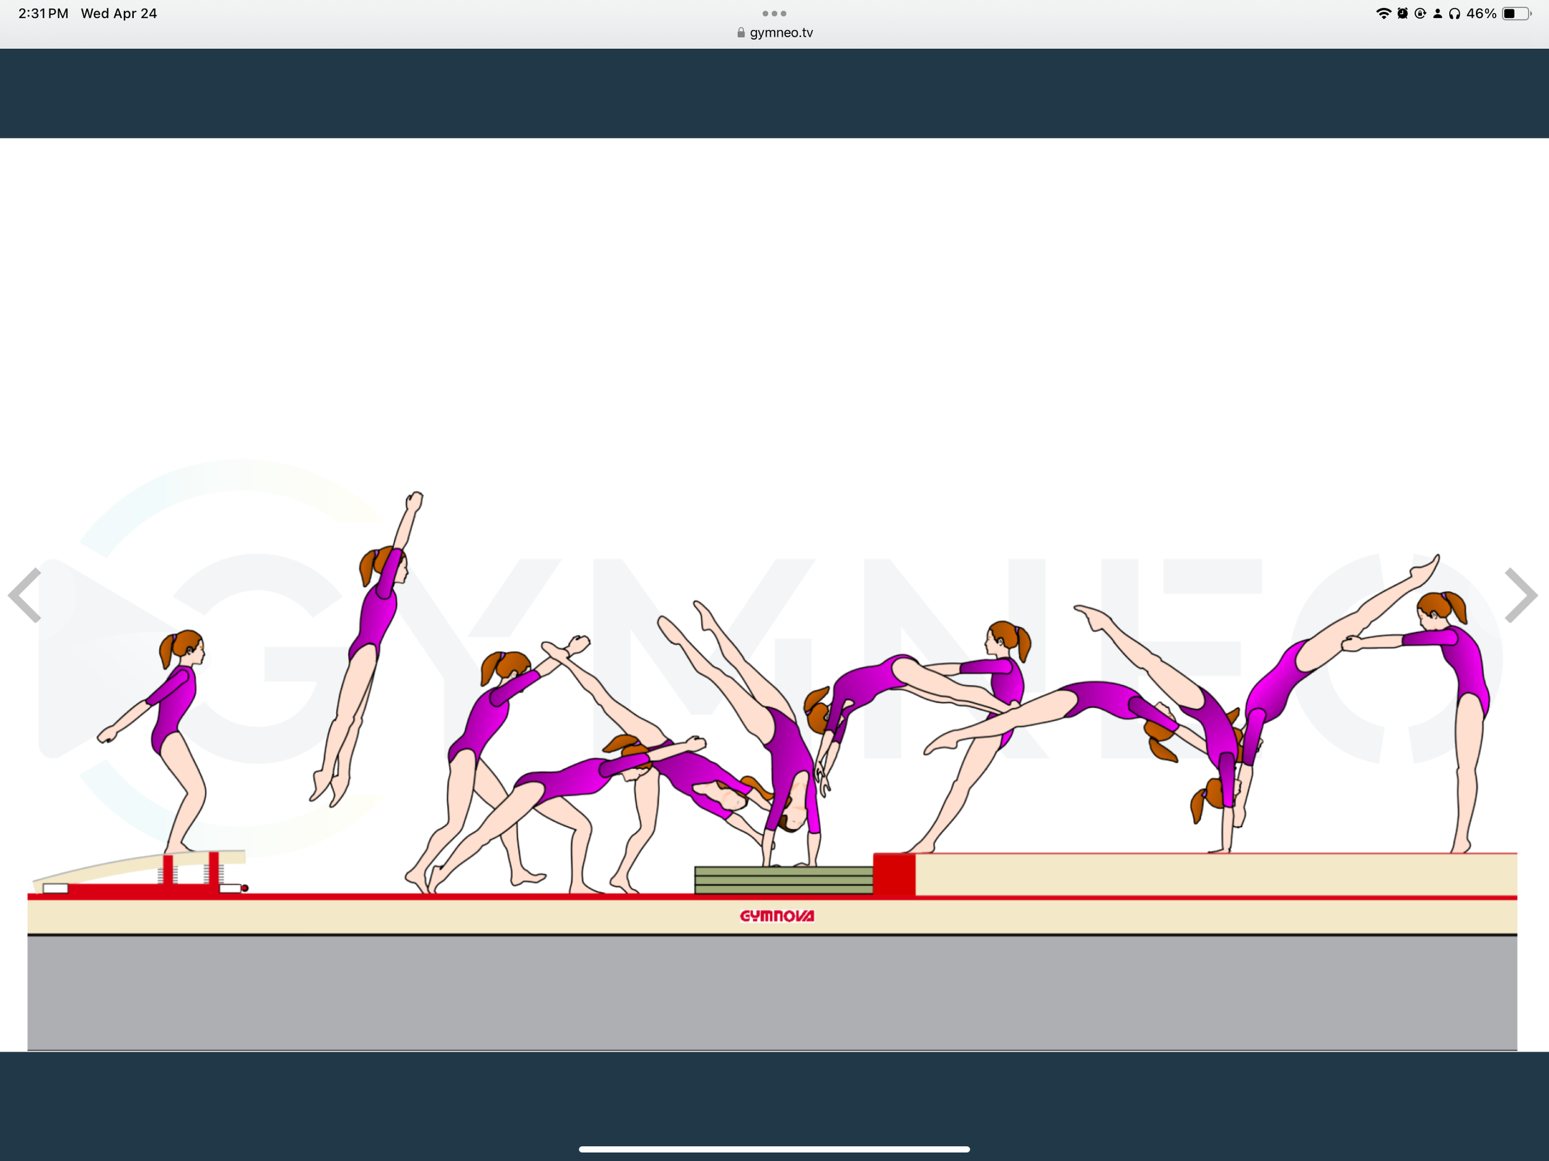The height and width of the screenshot is (1161, 1549).
Task: Tap the headphones status icon
Action: click(x=1454, y=13)
